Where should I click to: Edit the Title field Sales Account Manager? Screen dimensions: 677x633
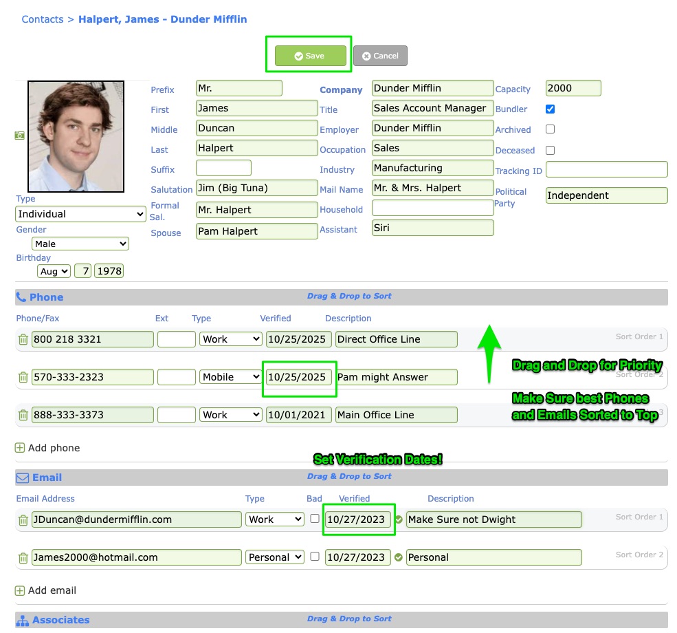pos(432,108)
